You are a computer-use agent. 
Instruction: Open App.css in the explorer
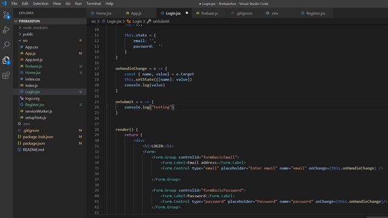[50, 47]
